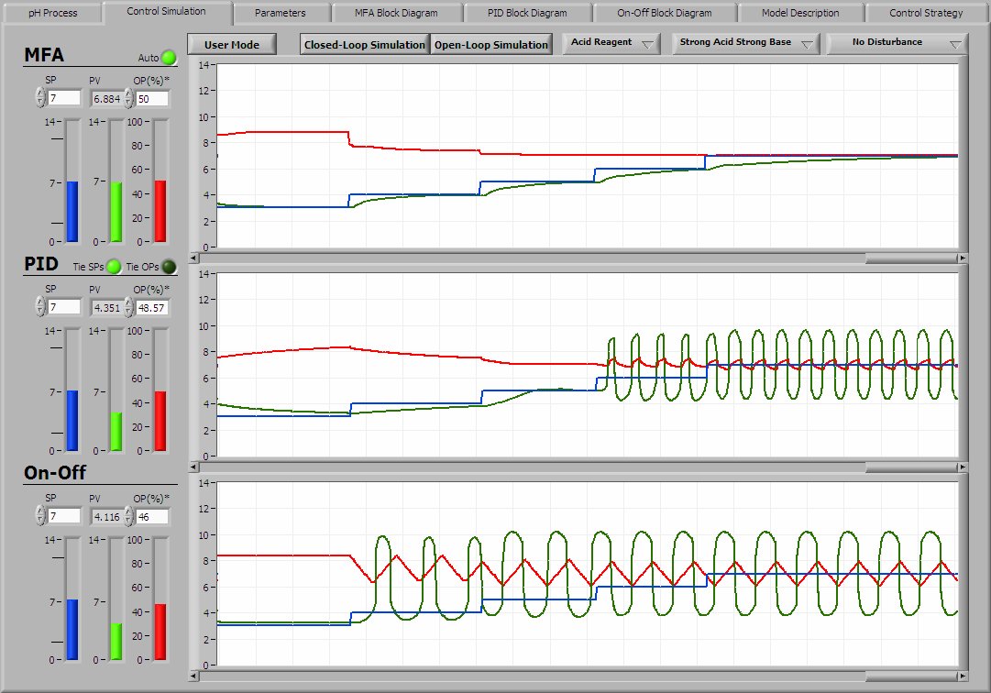Click the PID red OP level bar

point(160,420)
